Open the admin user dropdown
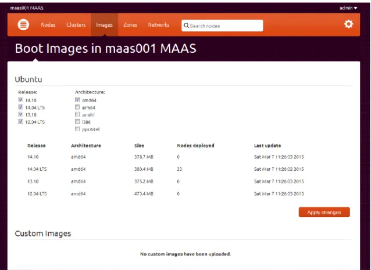 tap(348, 8)
